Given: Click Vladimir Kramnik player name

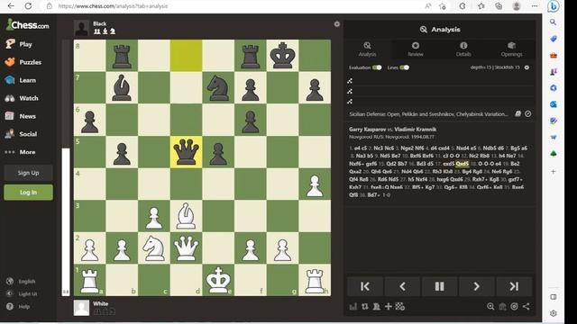Looking at the screenshot, I should tap(415, 130).
